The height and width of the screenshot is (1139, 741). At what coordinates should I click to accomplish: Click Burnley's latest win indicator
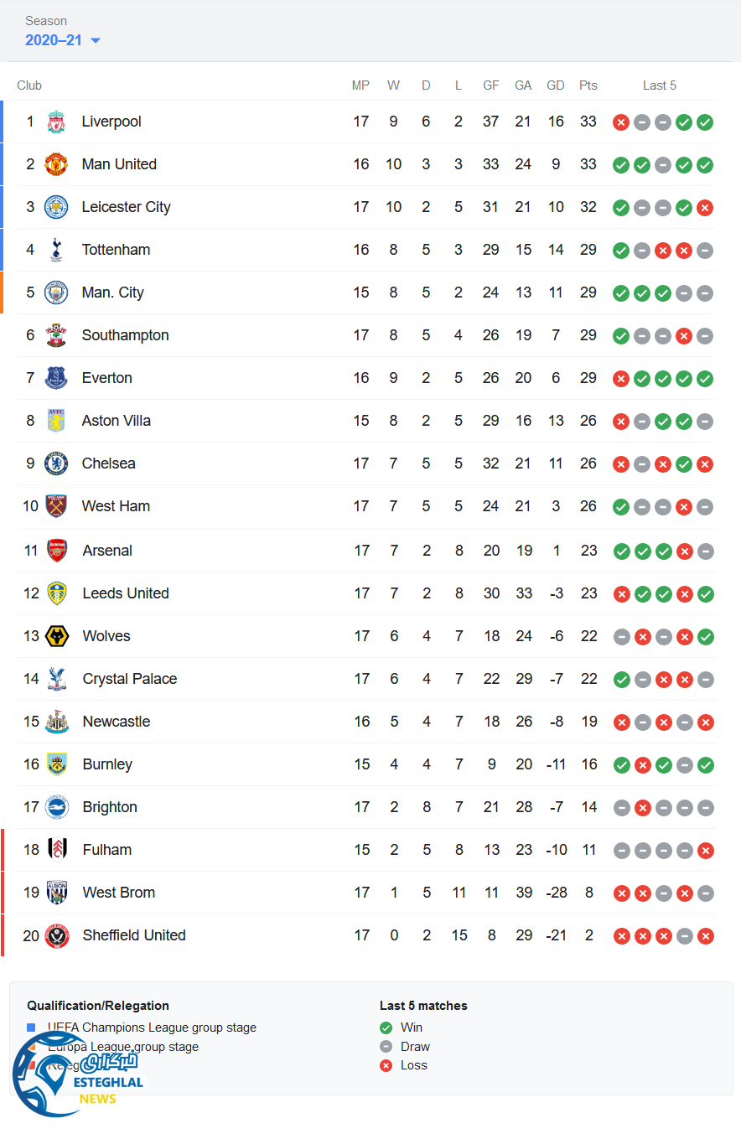coord(706,764)
